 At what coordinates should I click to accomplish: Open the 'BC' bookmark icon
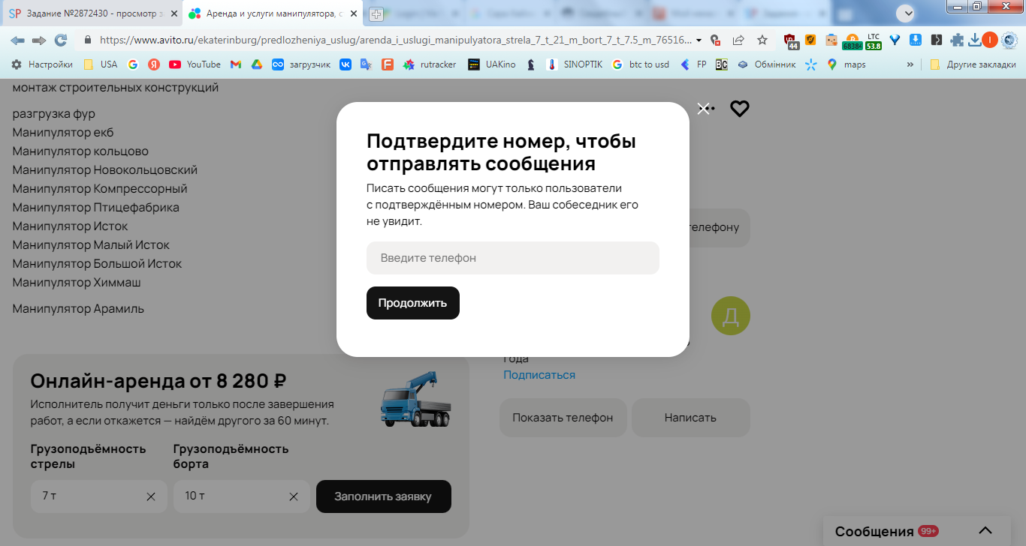(721, 64)
